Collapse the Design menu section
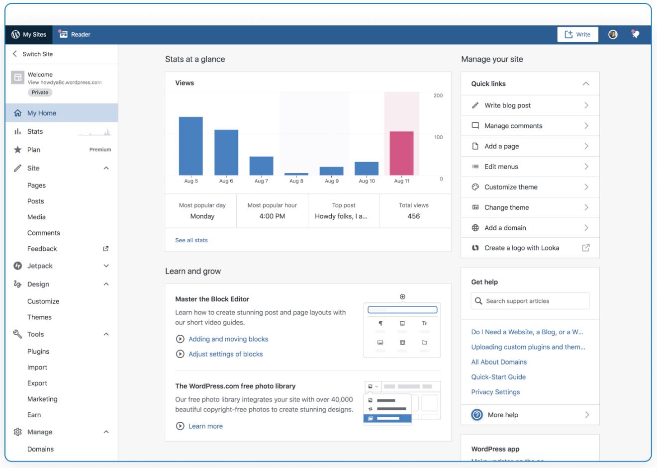This screenshot has height=468, width=657. click(x=106, y=284)
